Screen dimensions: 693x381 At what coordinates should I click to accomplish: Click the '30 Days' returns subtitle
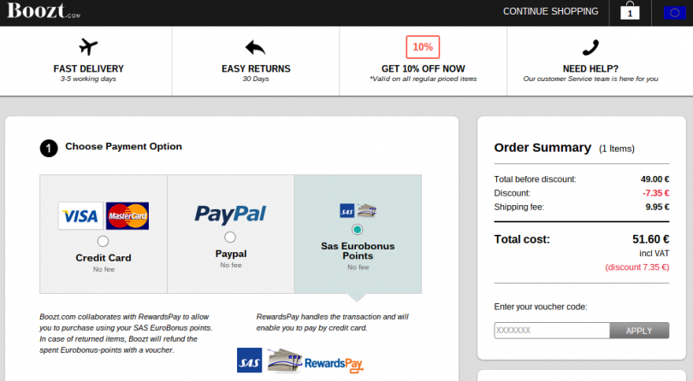[256, 79]
